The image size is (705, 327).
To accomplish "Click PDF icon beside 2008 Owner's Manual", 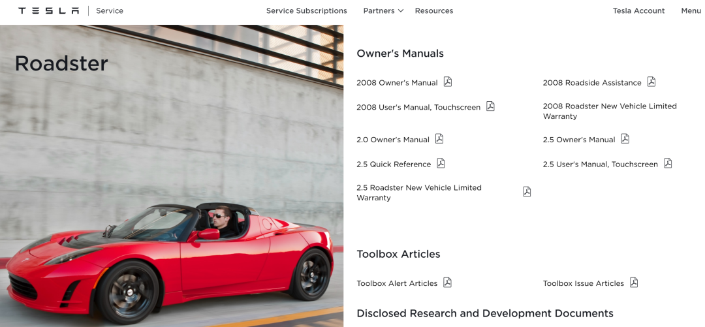I will (447, 82).
